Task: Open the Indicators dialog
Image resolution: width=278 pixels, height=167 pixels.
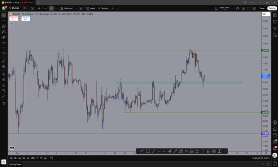Action: pos(67,9)
